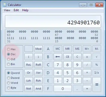Click the And button
Image resolution: width=106 pixels, height=97 pixels.
click(x=38, y=89)
